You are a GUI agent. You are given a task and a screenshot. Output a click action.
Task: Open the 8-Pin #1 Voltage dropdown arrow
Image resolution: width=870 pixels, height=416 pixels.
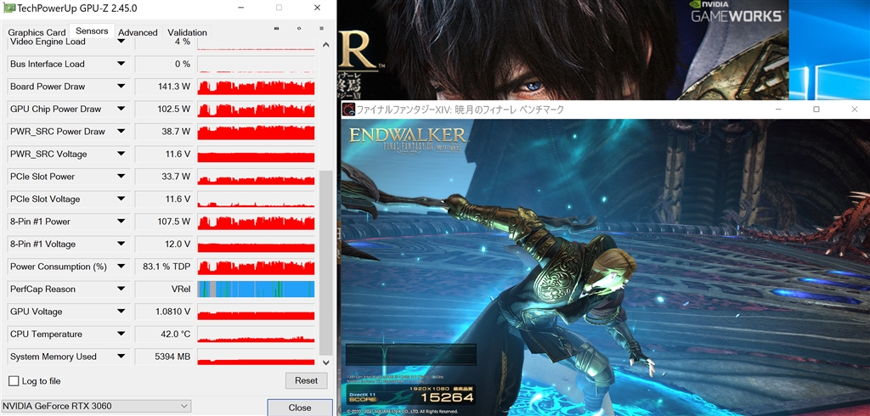(121, 244)
